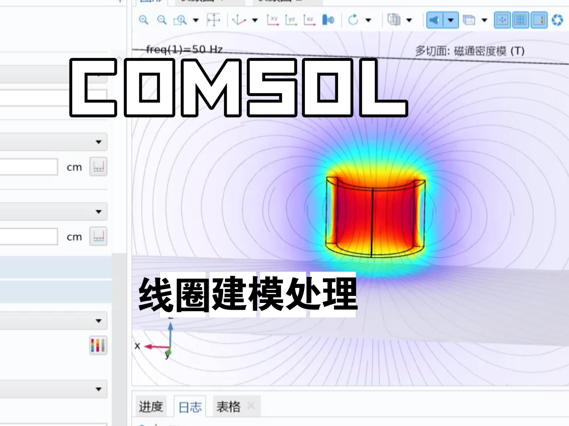Click the 进度 progress tab button
Viewport: 569px width, 426px height.
click(x=152, y=407)
